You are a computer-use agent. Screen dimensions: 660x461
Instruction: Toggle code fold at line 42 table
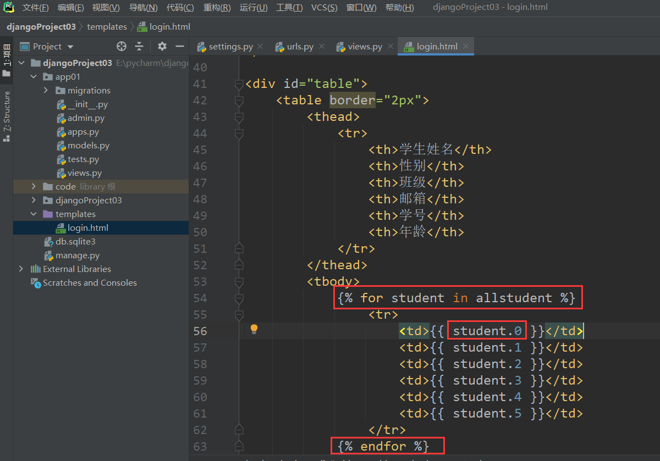point(239,101)
